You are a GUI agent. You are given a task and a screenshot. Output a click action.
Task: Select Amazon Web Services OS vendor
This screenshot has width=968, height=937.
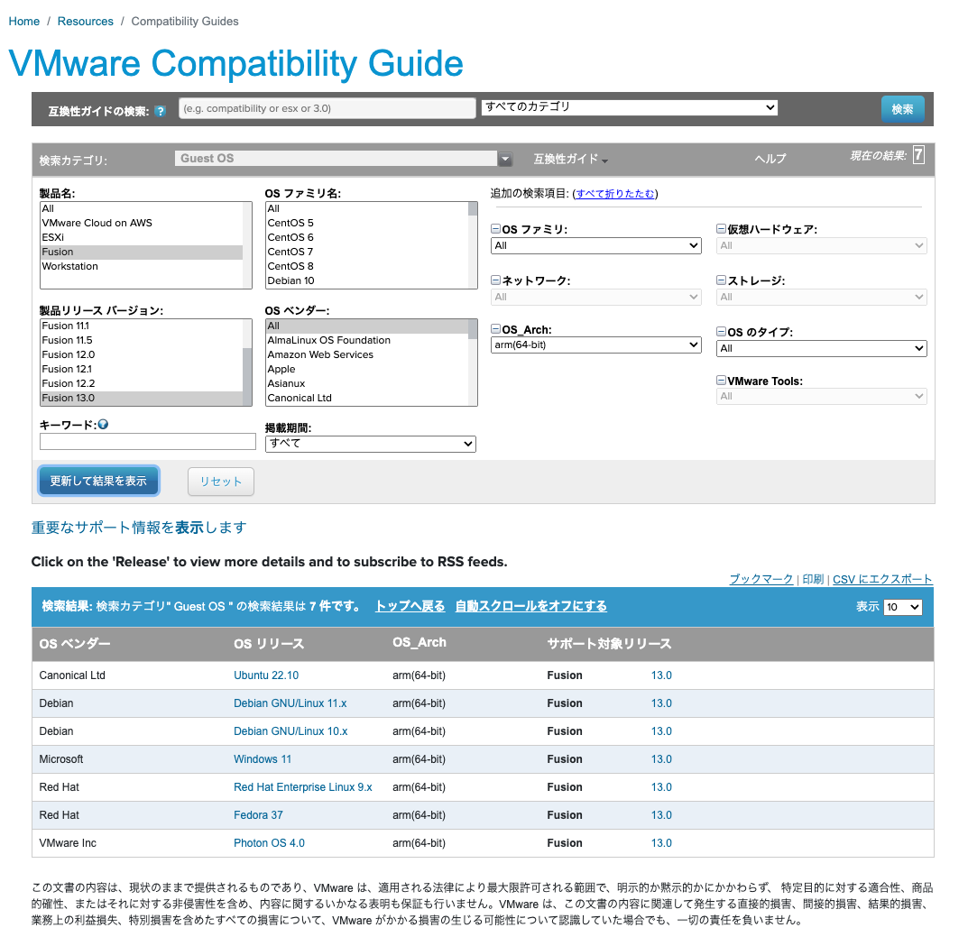(366, 355)
